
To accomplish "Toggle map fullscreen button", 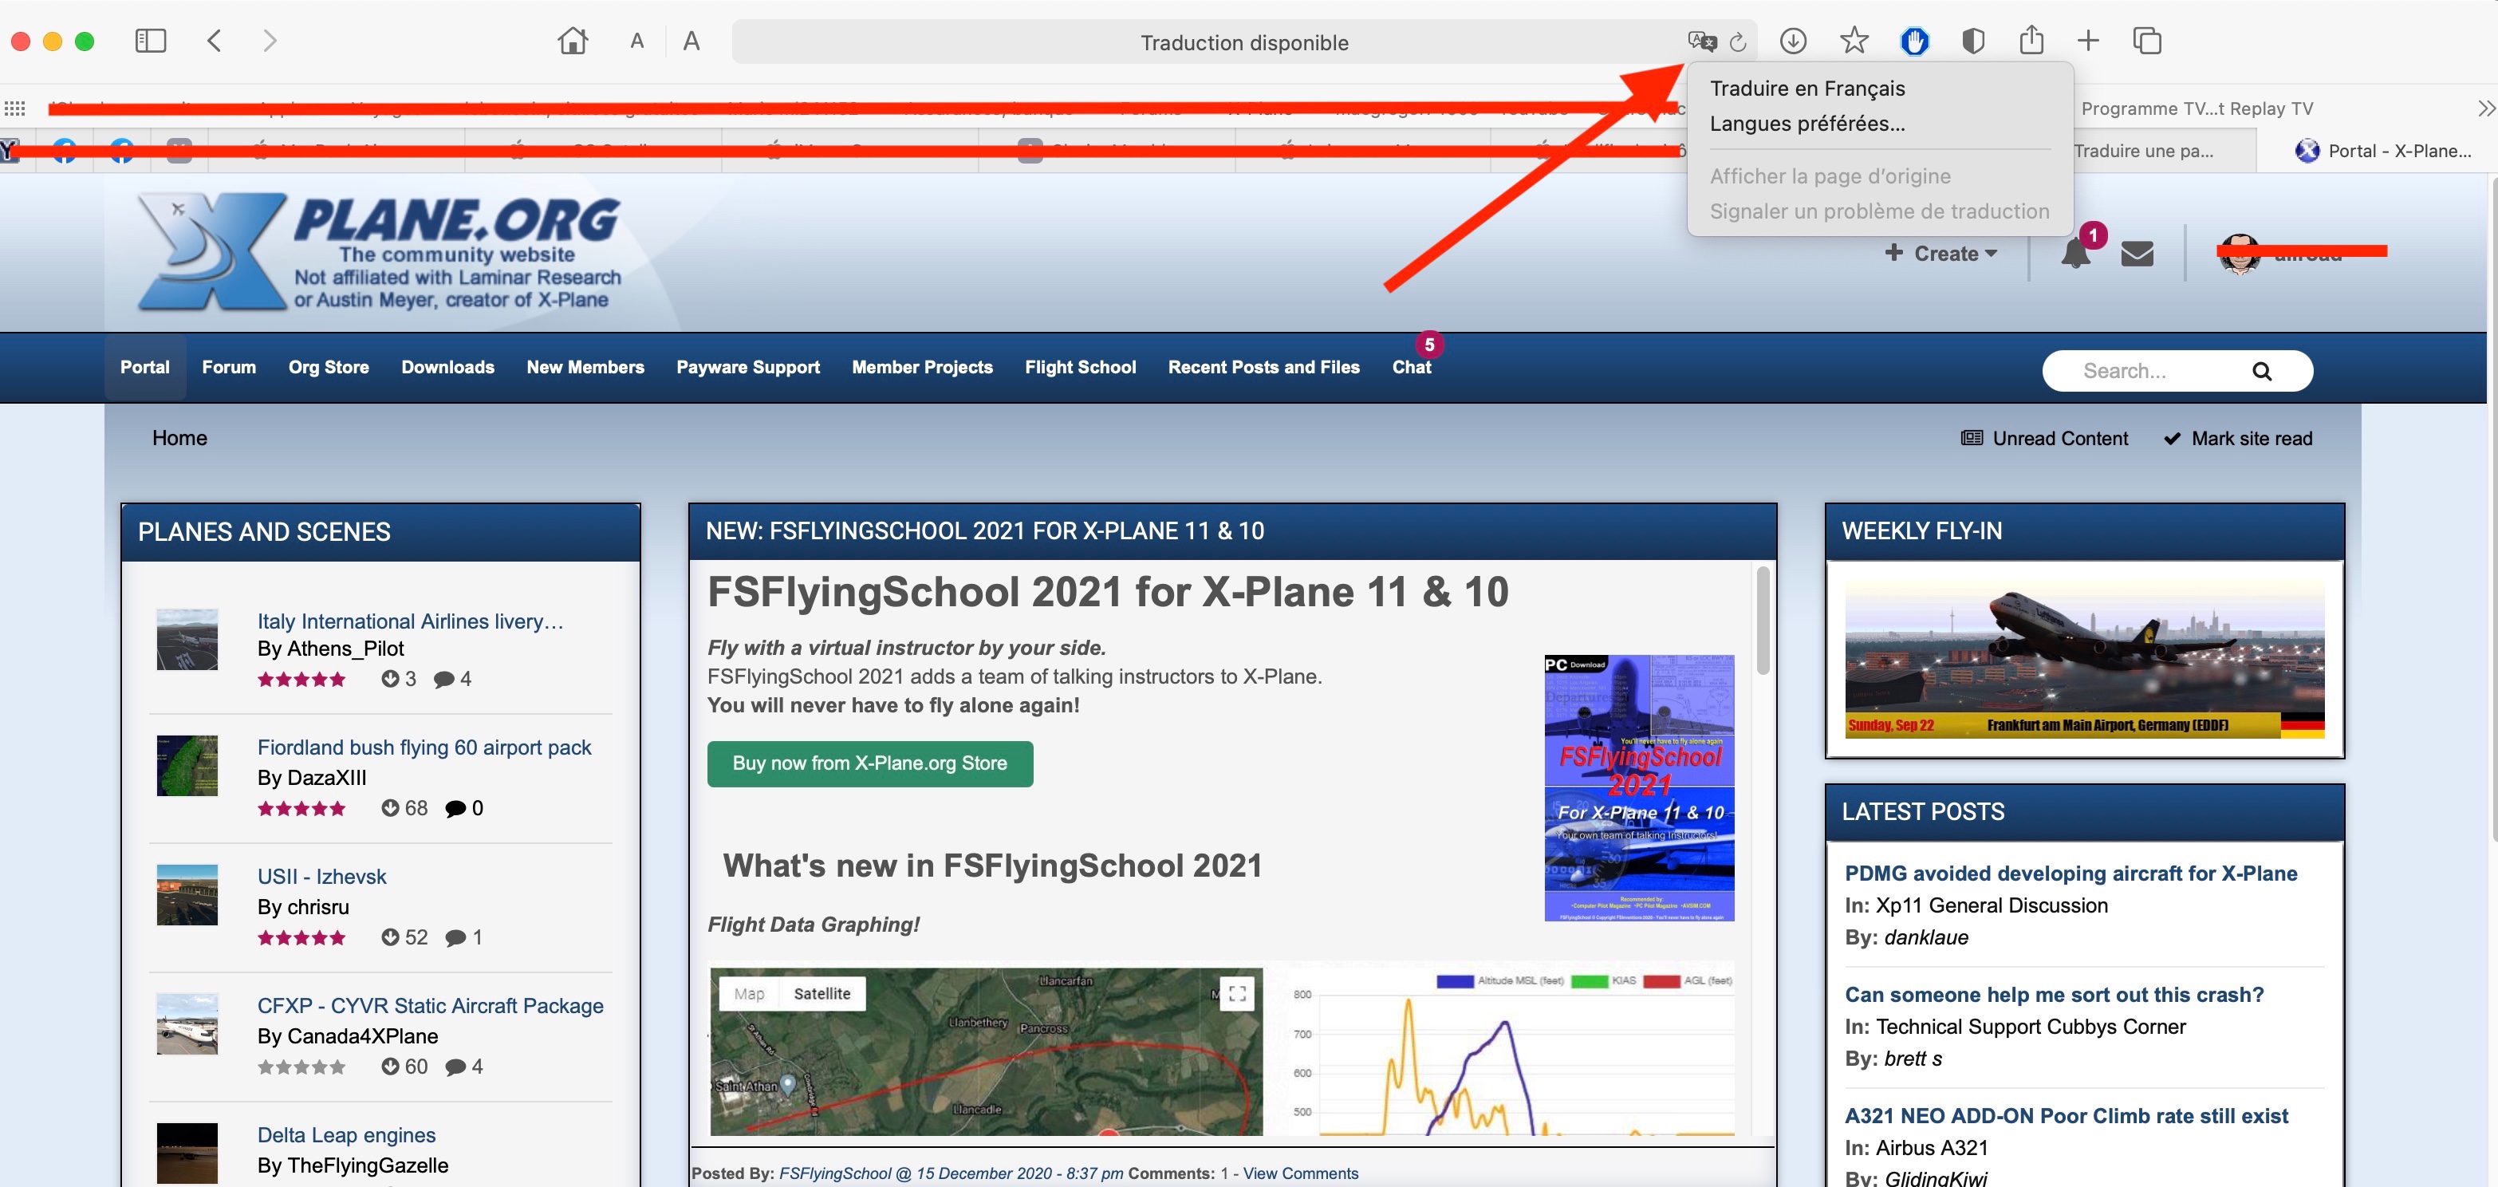I will [1236, 993].
